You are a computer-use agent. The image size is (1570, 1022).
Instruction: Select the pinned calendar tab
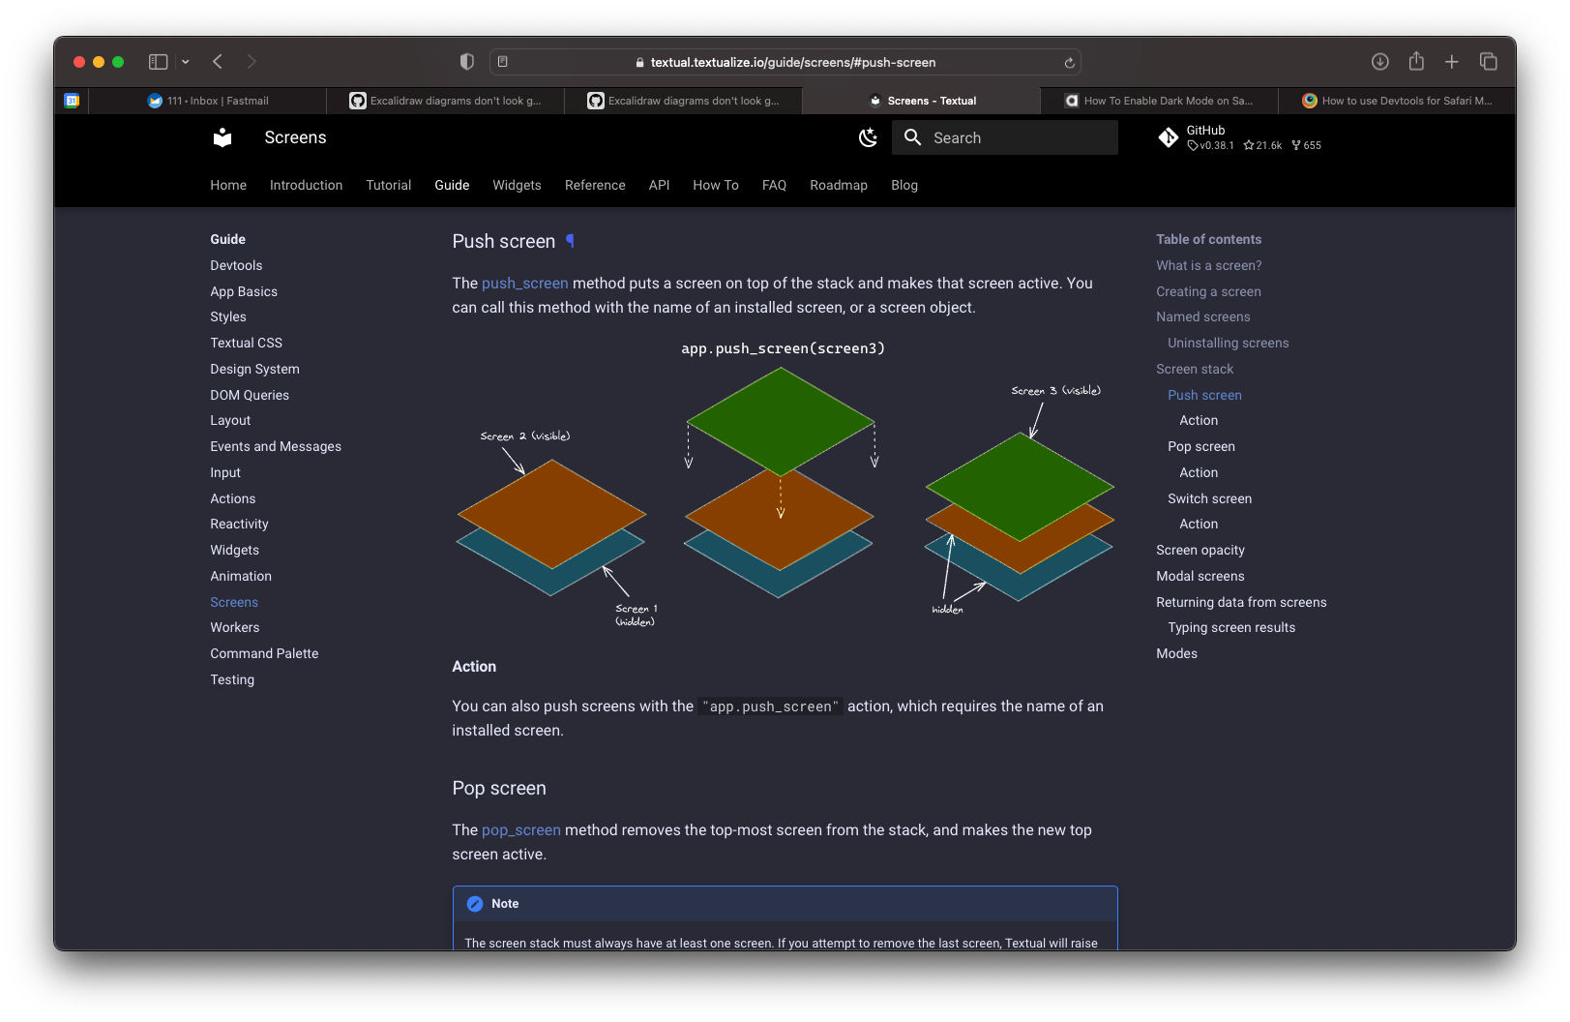[72, 101]
